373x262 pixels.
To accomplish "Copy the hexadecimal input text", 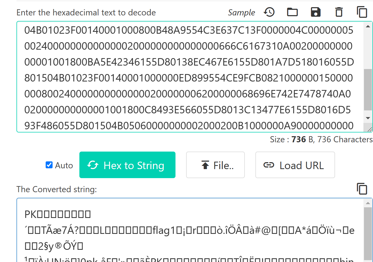I will [362, 12].
